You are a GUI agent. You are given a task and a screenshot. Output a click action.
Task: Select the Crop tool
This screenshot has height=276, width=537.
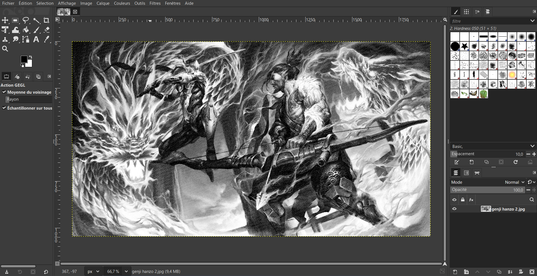click(x=47, y=20)
